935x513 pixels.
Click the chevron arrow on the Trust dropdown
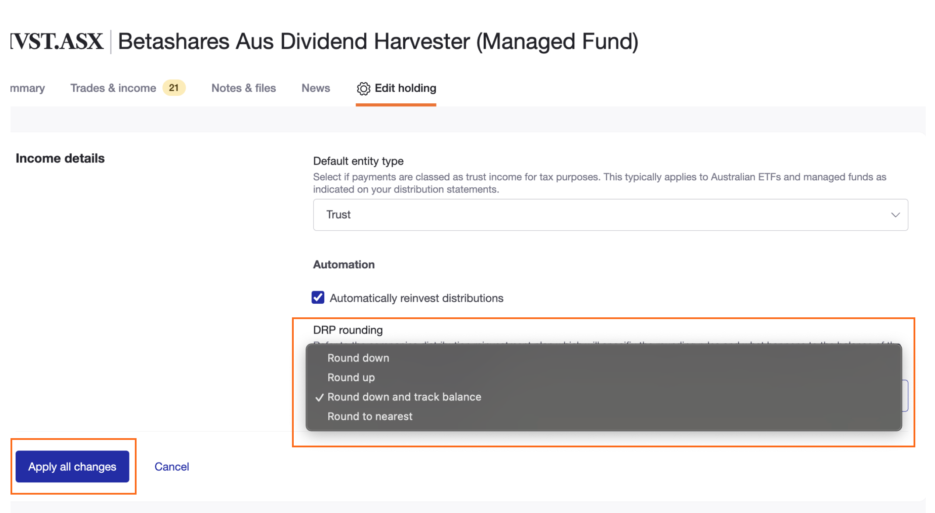(895, 215)
